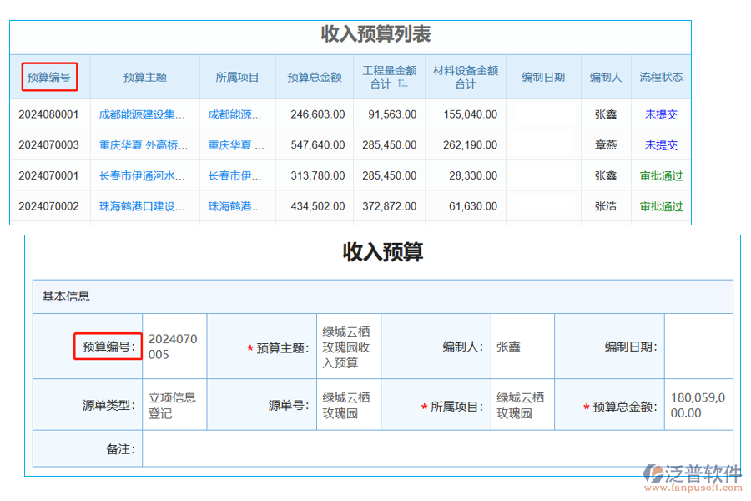Select the budget number 2024070005 field
The height and width of the screenshot is (501, 751).
tap(173, 346)
